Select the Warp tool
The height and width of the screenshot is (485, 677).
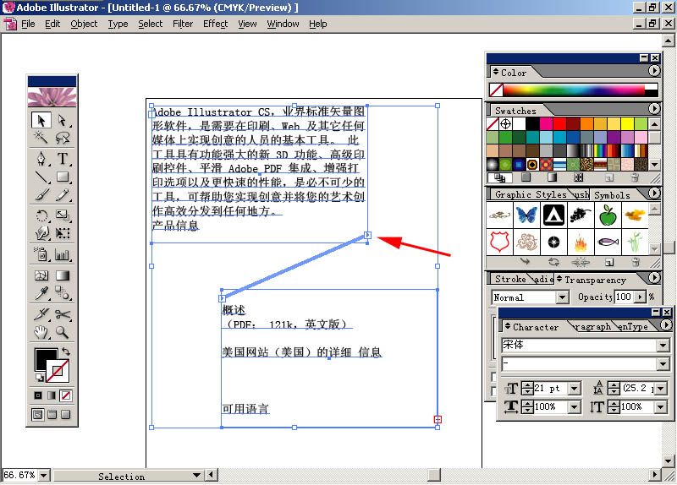tap(41, 233)
